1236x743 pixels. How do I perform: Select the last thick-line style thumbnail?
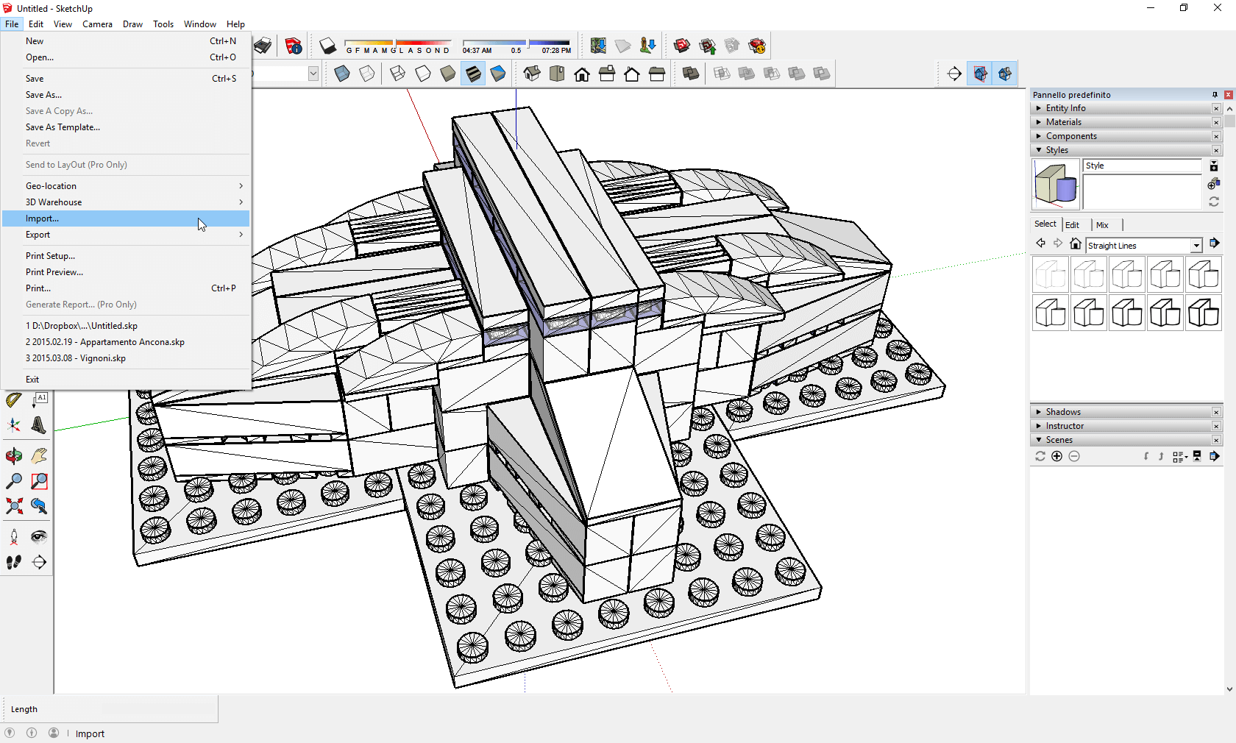[x=1204, y=313]
